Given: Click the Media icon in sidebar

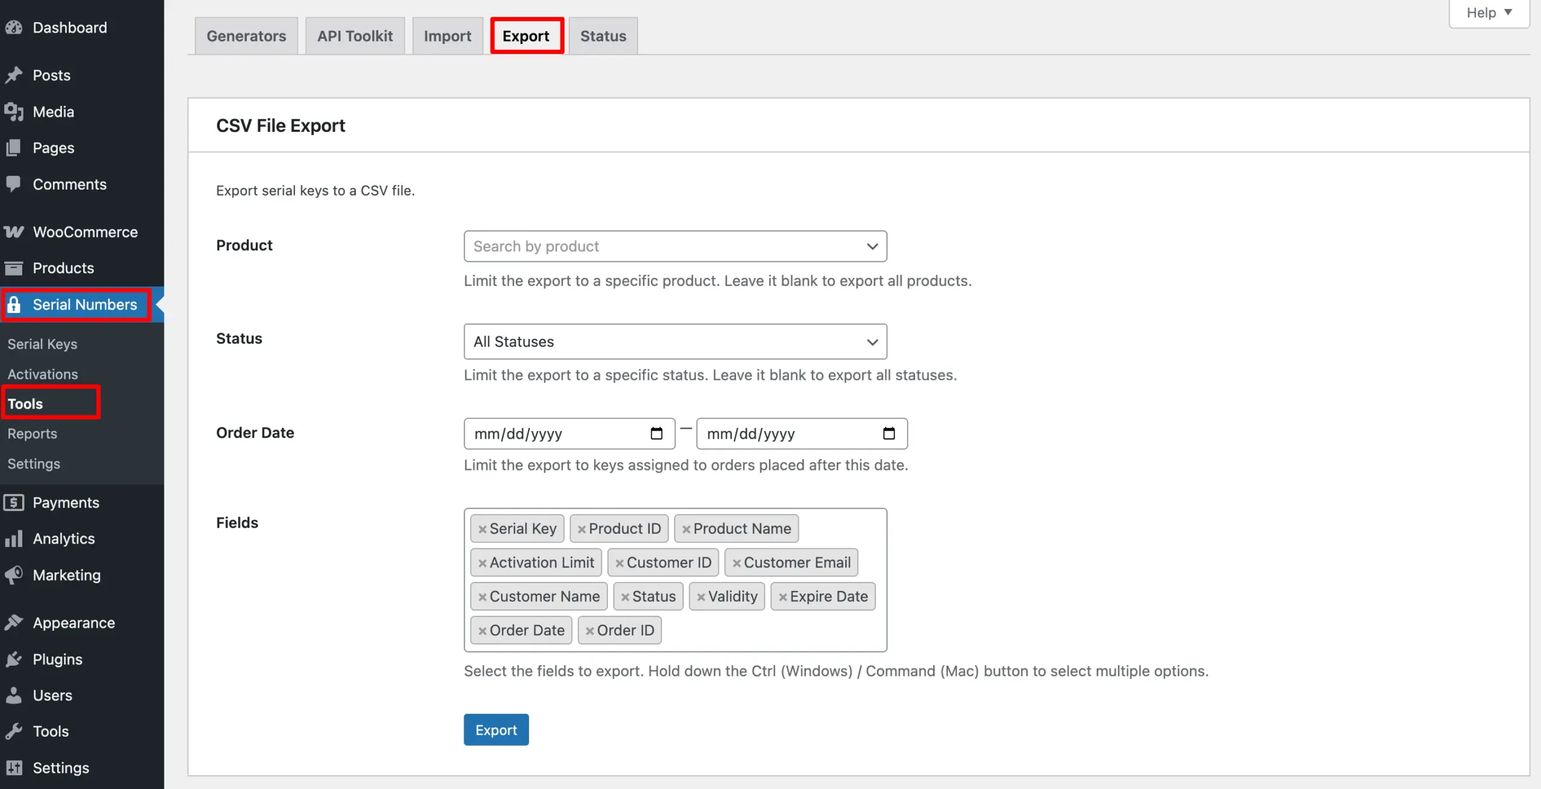Looking at the screenshot, I should 14,111.
